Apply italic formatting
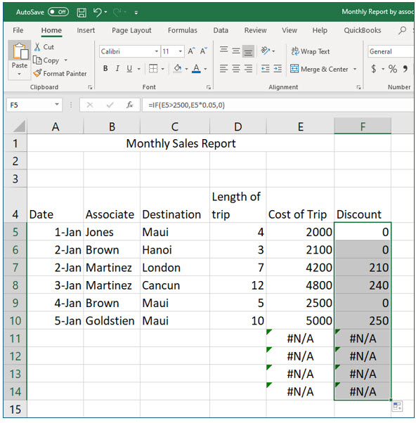This screenshot has height=423, width=416. (x=117, y=69)
